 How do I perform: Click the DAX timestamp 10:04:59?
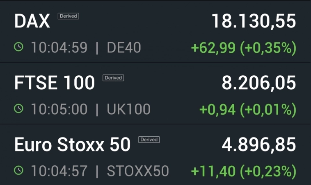[59, 48]
